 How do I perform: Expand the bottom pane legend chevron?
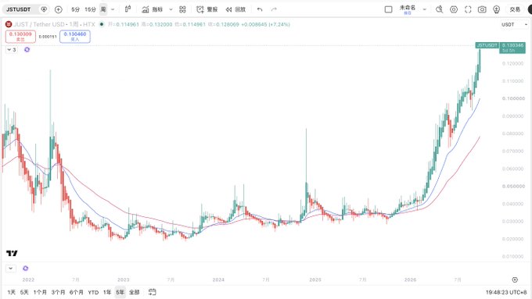click(11, 269)
